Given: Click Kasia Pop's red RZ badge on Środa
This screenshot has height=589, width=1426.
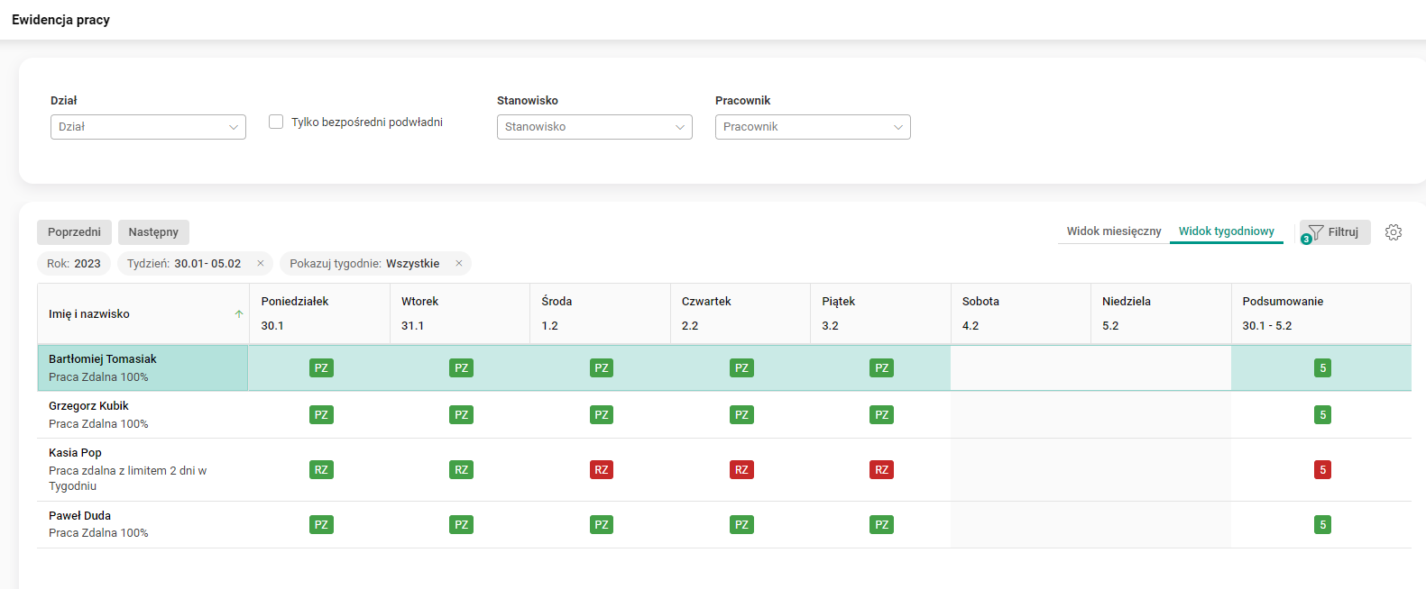Looking at the screenshot, I should [602, 470].
